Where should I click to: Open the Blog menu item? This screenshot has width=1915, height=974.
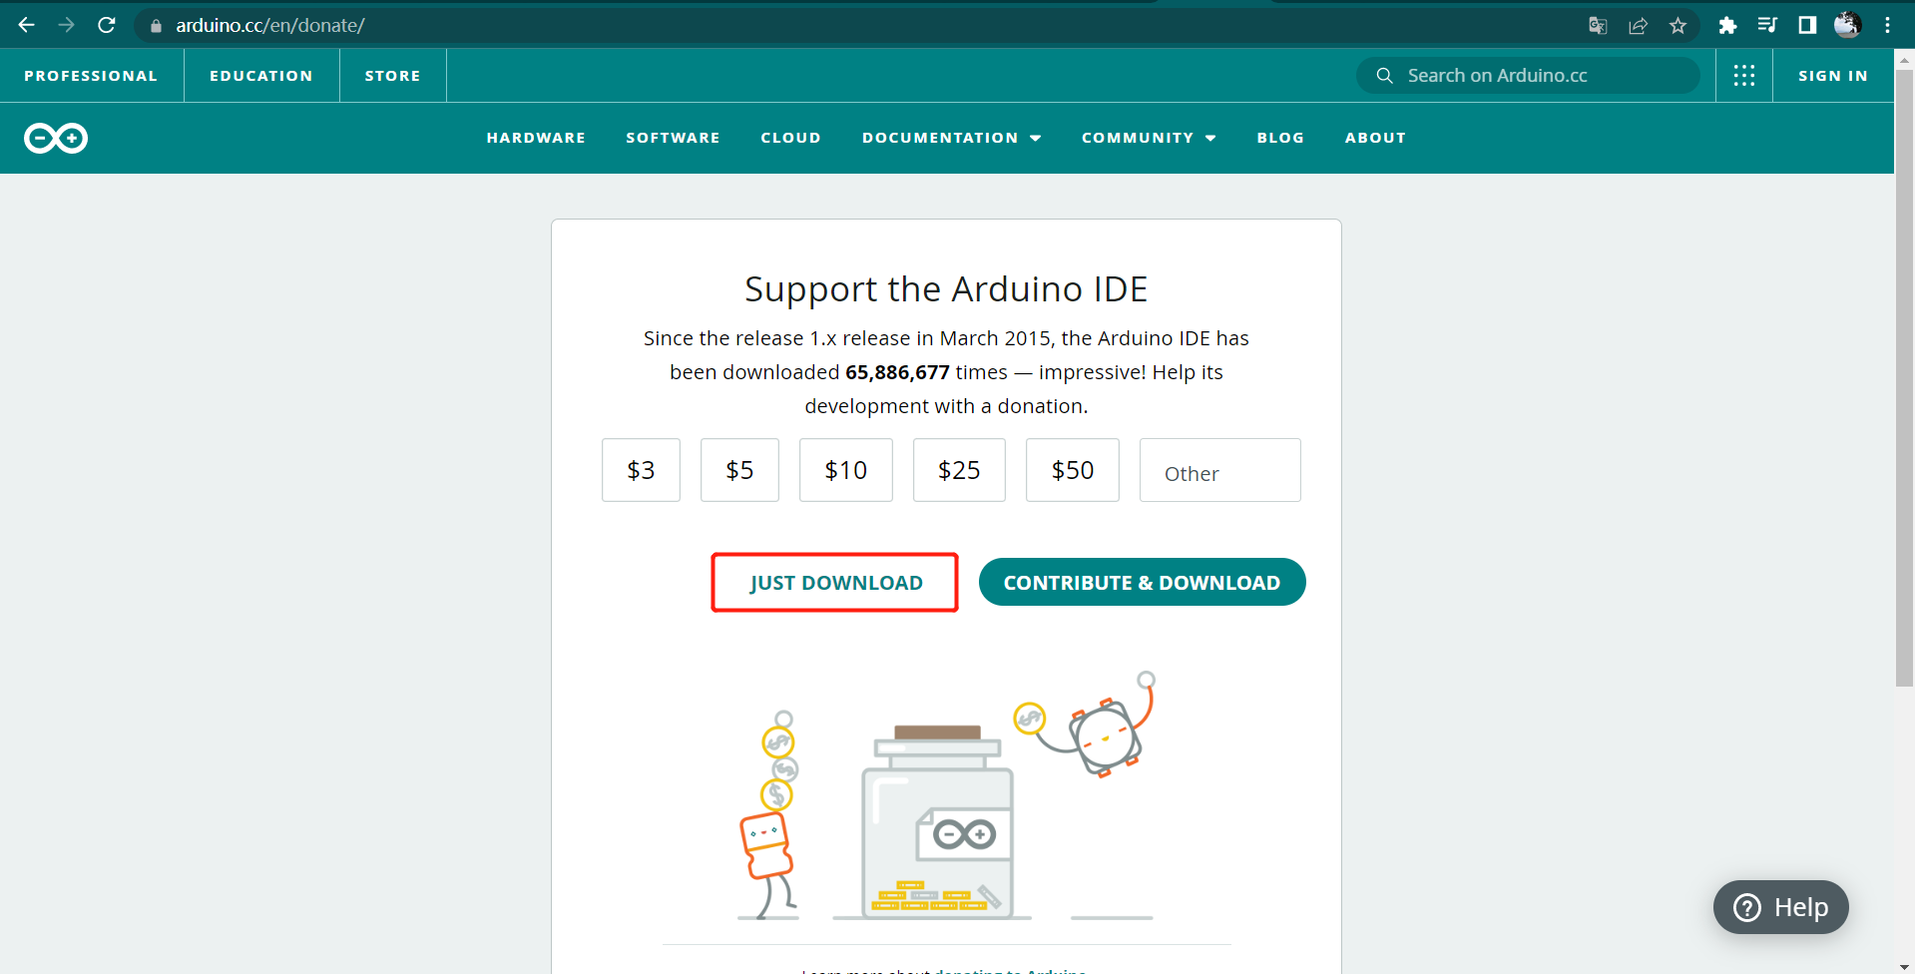[1280, 138]
